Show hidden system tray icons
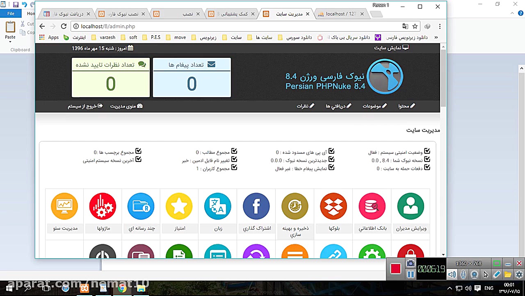525x296 pixels. tap(450, 288)
